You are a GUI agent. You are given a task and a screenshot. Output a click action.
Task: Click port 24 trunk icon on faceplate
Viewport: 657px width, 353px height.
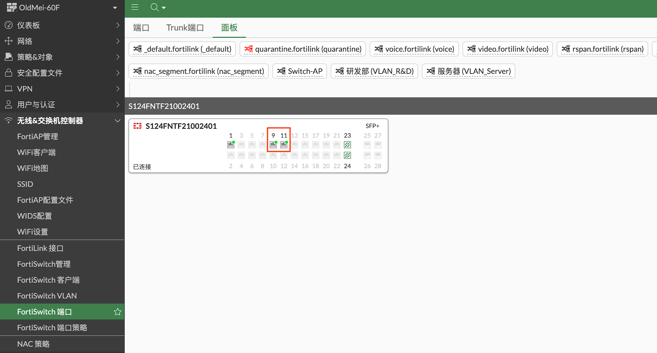347,155
